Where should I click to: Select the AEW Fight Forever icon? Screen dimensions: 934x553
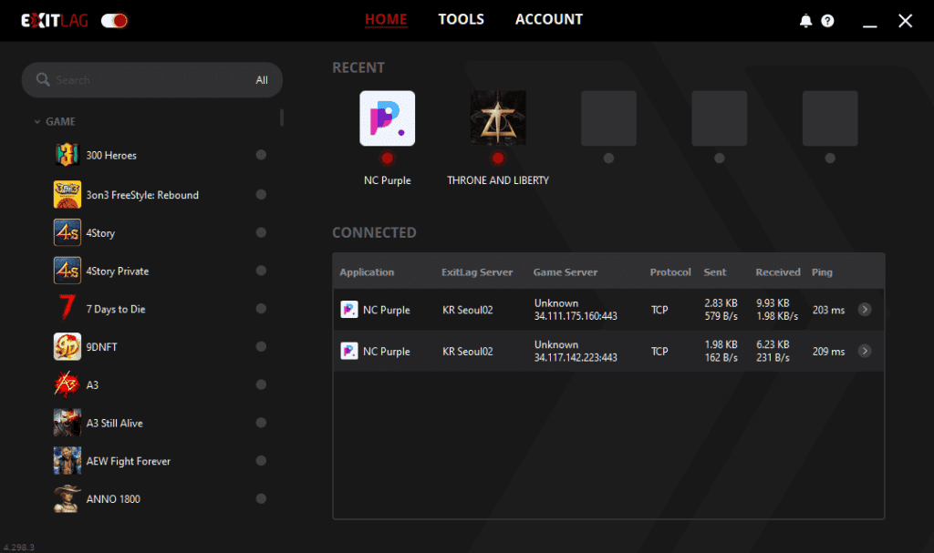click(67, 461)
